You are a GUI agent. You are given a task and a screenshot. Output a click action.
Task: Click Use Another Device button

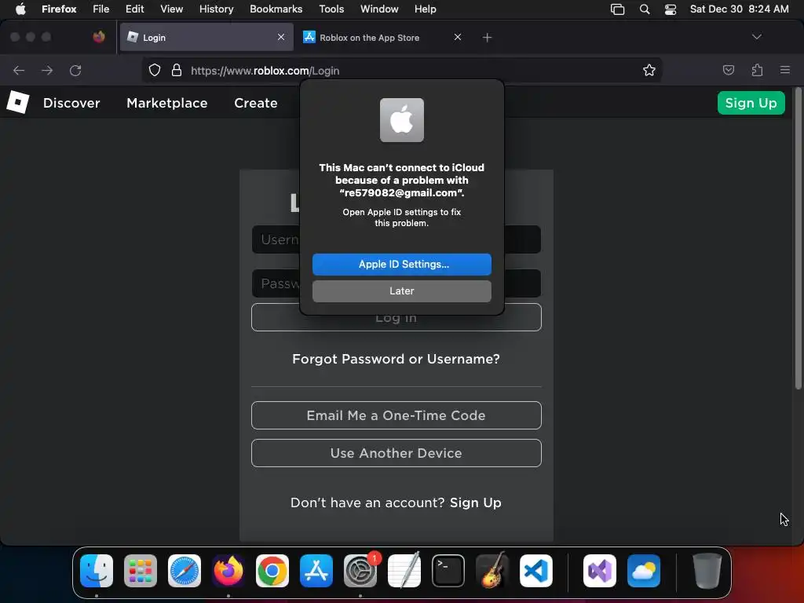point(397,453)
